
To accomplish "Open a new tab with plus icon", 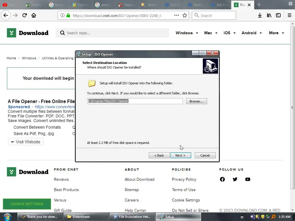I will [259, 5].
